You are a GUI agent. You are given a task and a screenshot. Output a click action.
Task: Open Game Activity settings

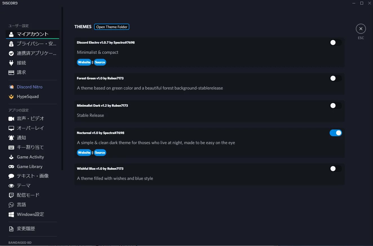coord(33,157)
